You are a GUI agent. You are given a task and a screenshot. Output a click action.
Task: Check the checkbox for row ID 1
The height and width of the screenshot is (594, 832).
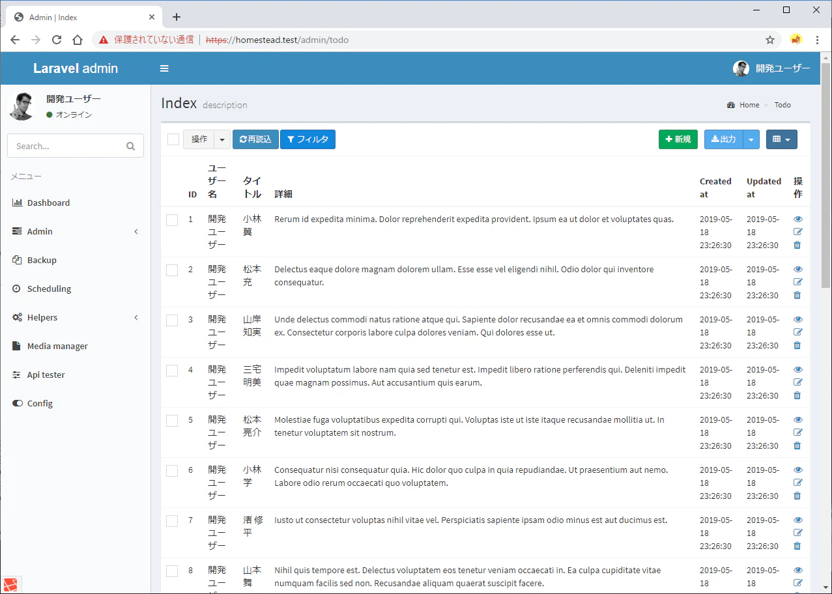click(172, 220)
